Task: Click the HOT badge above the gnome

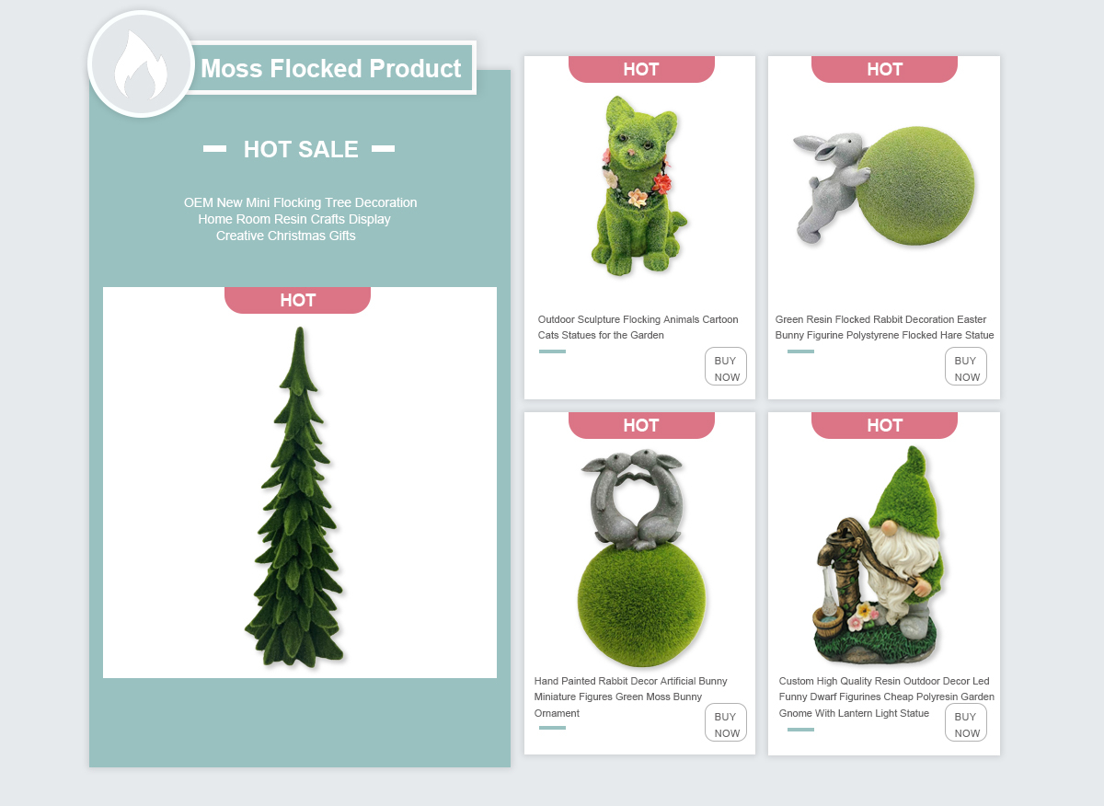Action: [x=884, y=425]
